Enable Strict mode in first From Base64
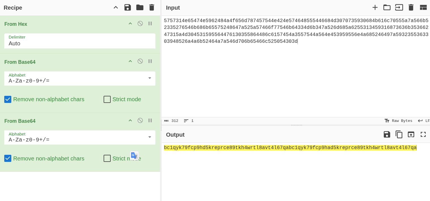The image size is (430, 201). coord(107,100)
